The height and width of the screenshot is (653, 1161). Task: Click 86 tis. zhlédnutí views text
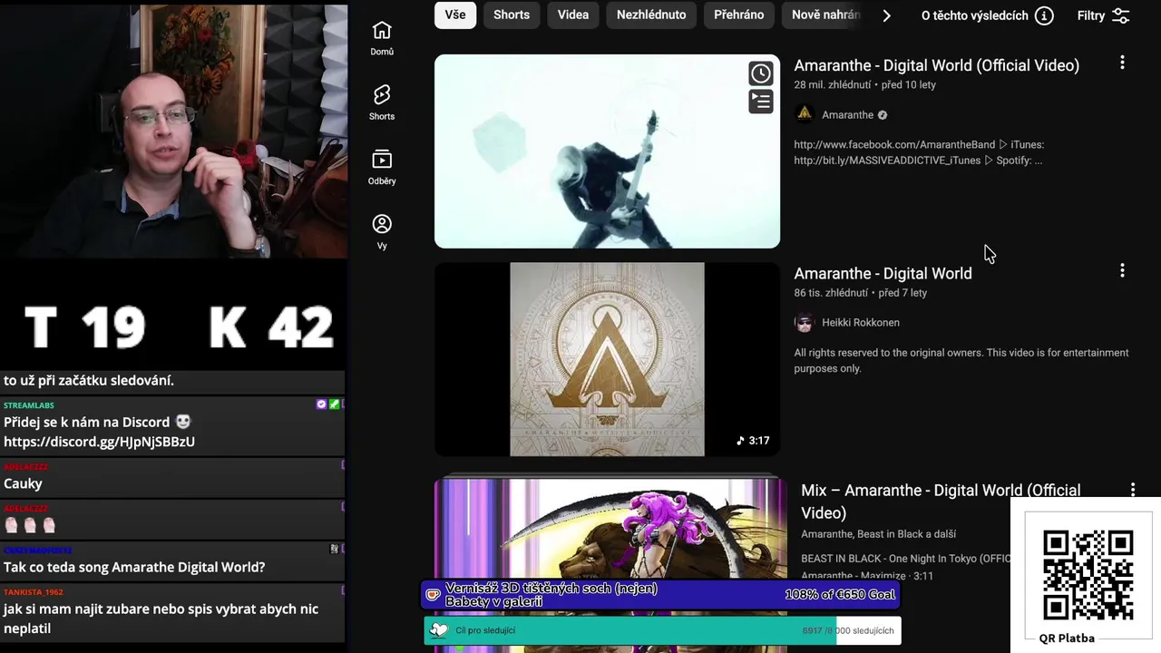coord(831,293)
